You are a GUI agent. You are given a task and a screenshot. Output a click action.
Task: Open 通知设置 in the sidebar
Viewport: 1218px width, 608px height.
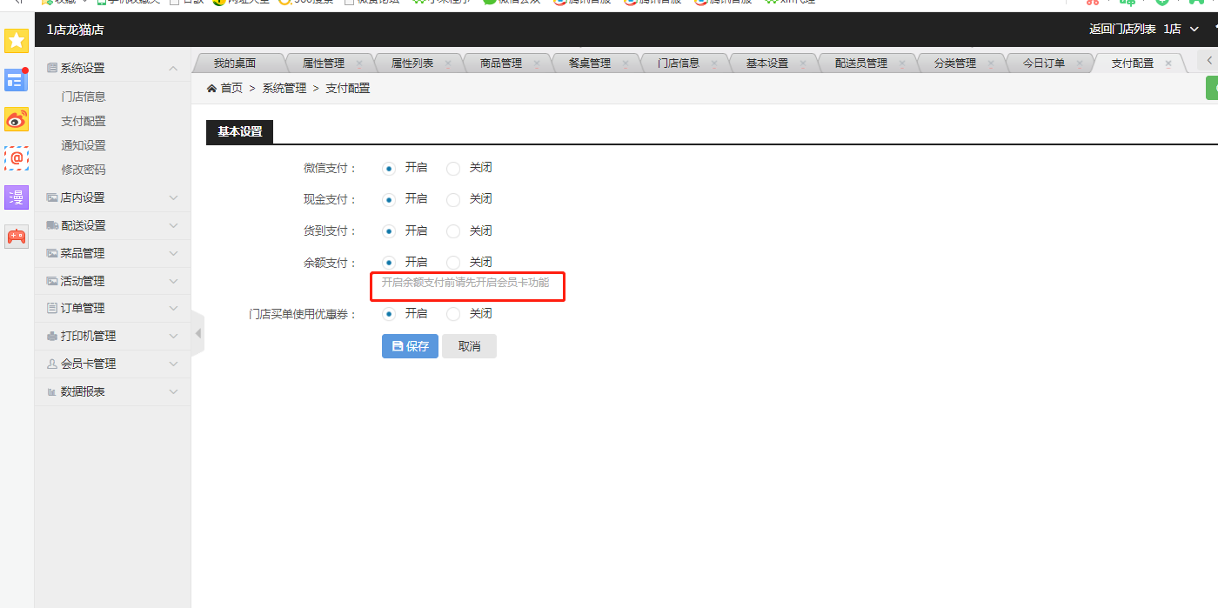(x=84, y=145)
